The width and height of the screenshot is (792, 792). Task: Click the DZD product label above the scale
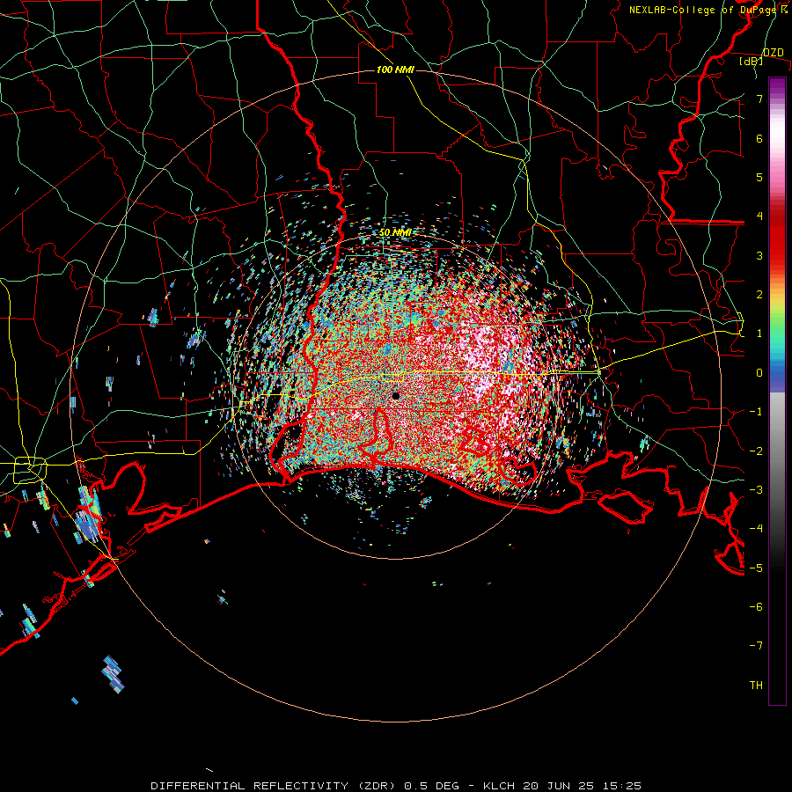pyautogui.click(x=773, y=53)
